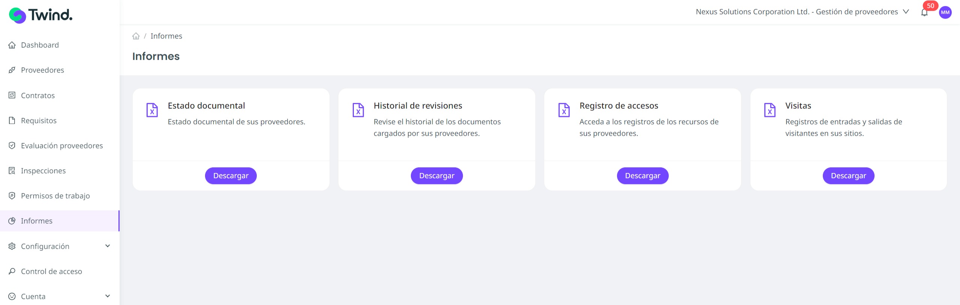Click the Historial de revisiones title
Image resolution: width=960 pixels, height=305 pixels.
tap(418, 106)
